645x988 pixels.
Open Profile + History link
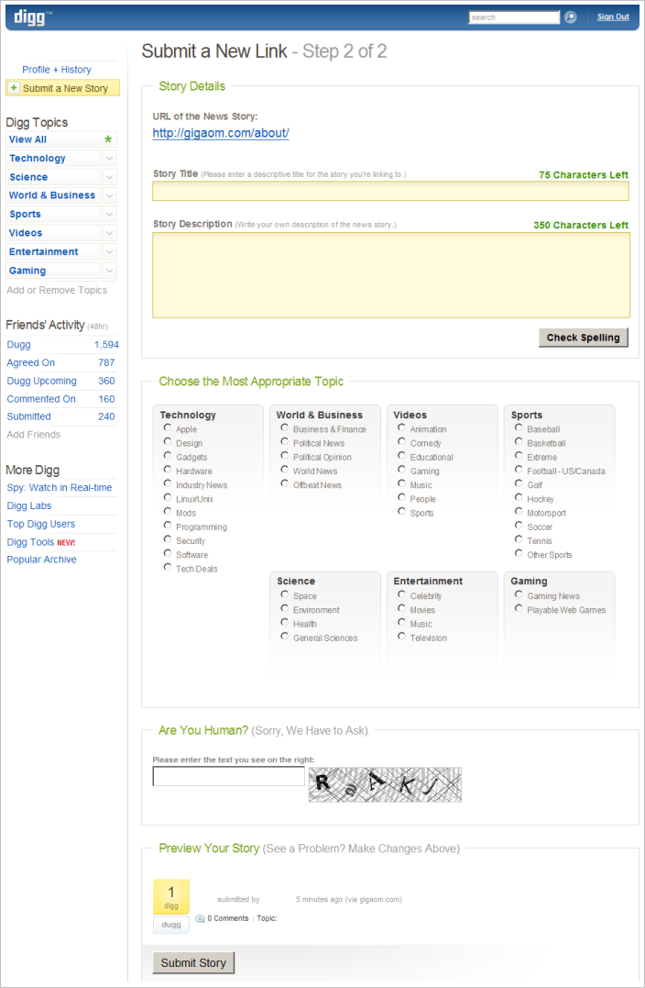[x=57, y=70]
